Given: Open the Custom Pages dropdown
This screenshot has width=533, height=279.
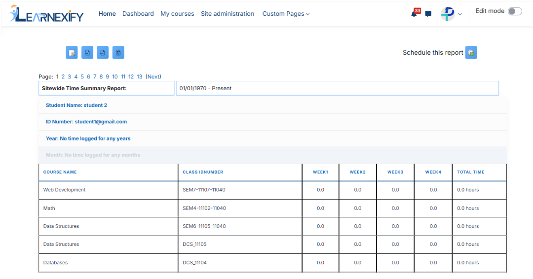Looking at the screenshot, I should 286,14.
